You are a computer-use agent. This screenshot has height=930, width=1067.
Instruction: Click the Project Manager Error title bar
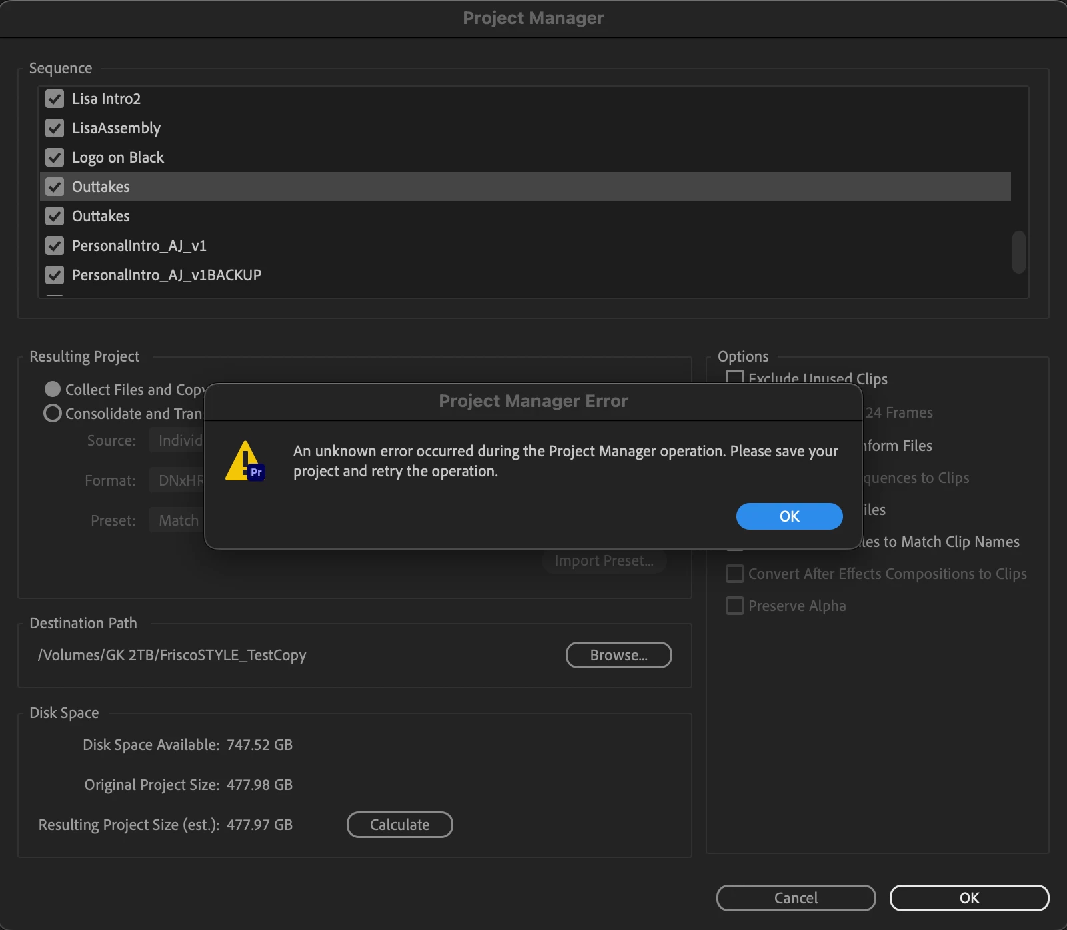[533, 402]
